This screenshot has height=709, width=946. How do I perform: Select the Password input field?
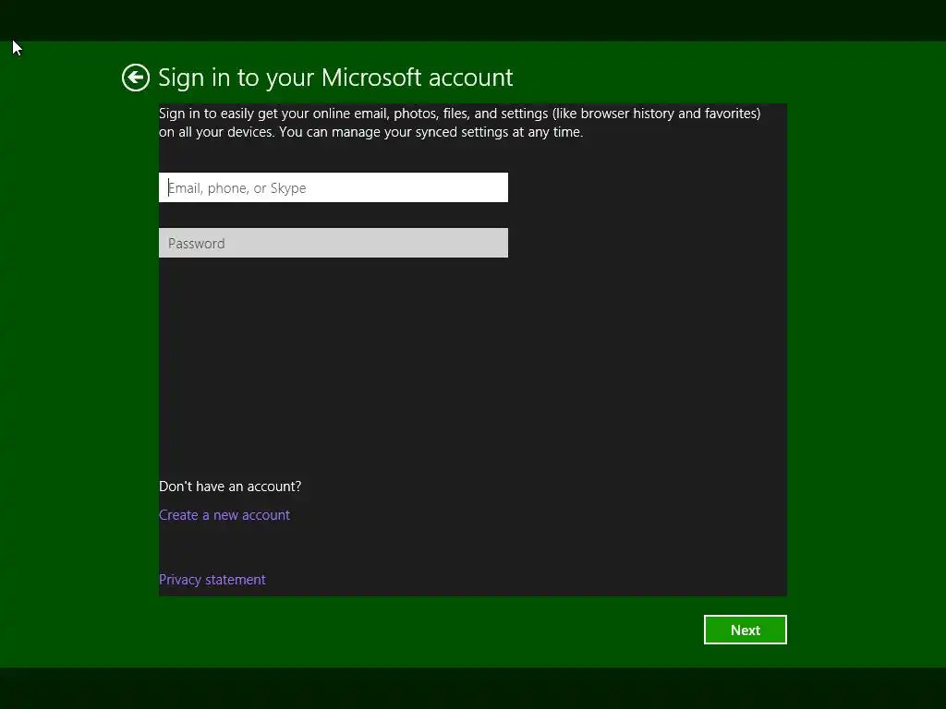(333, 243)
